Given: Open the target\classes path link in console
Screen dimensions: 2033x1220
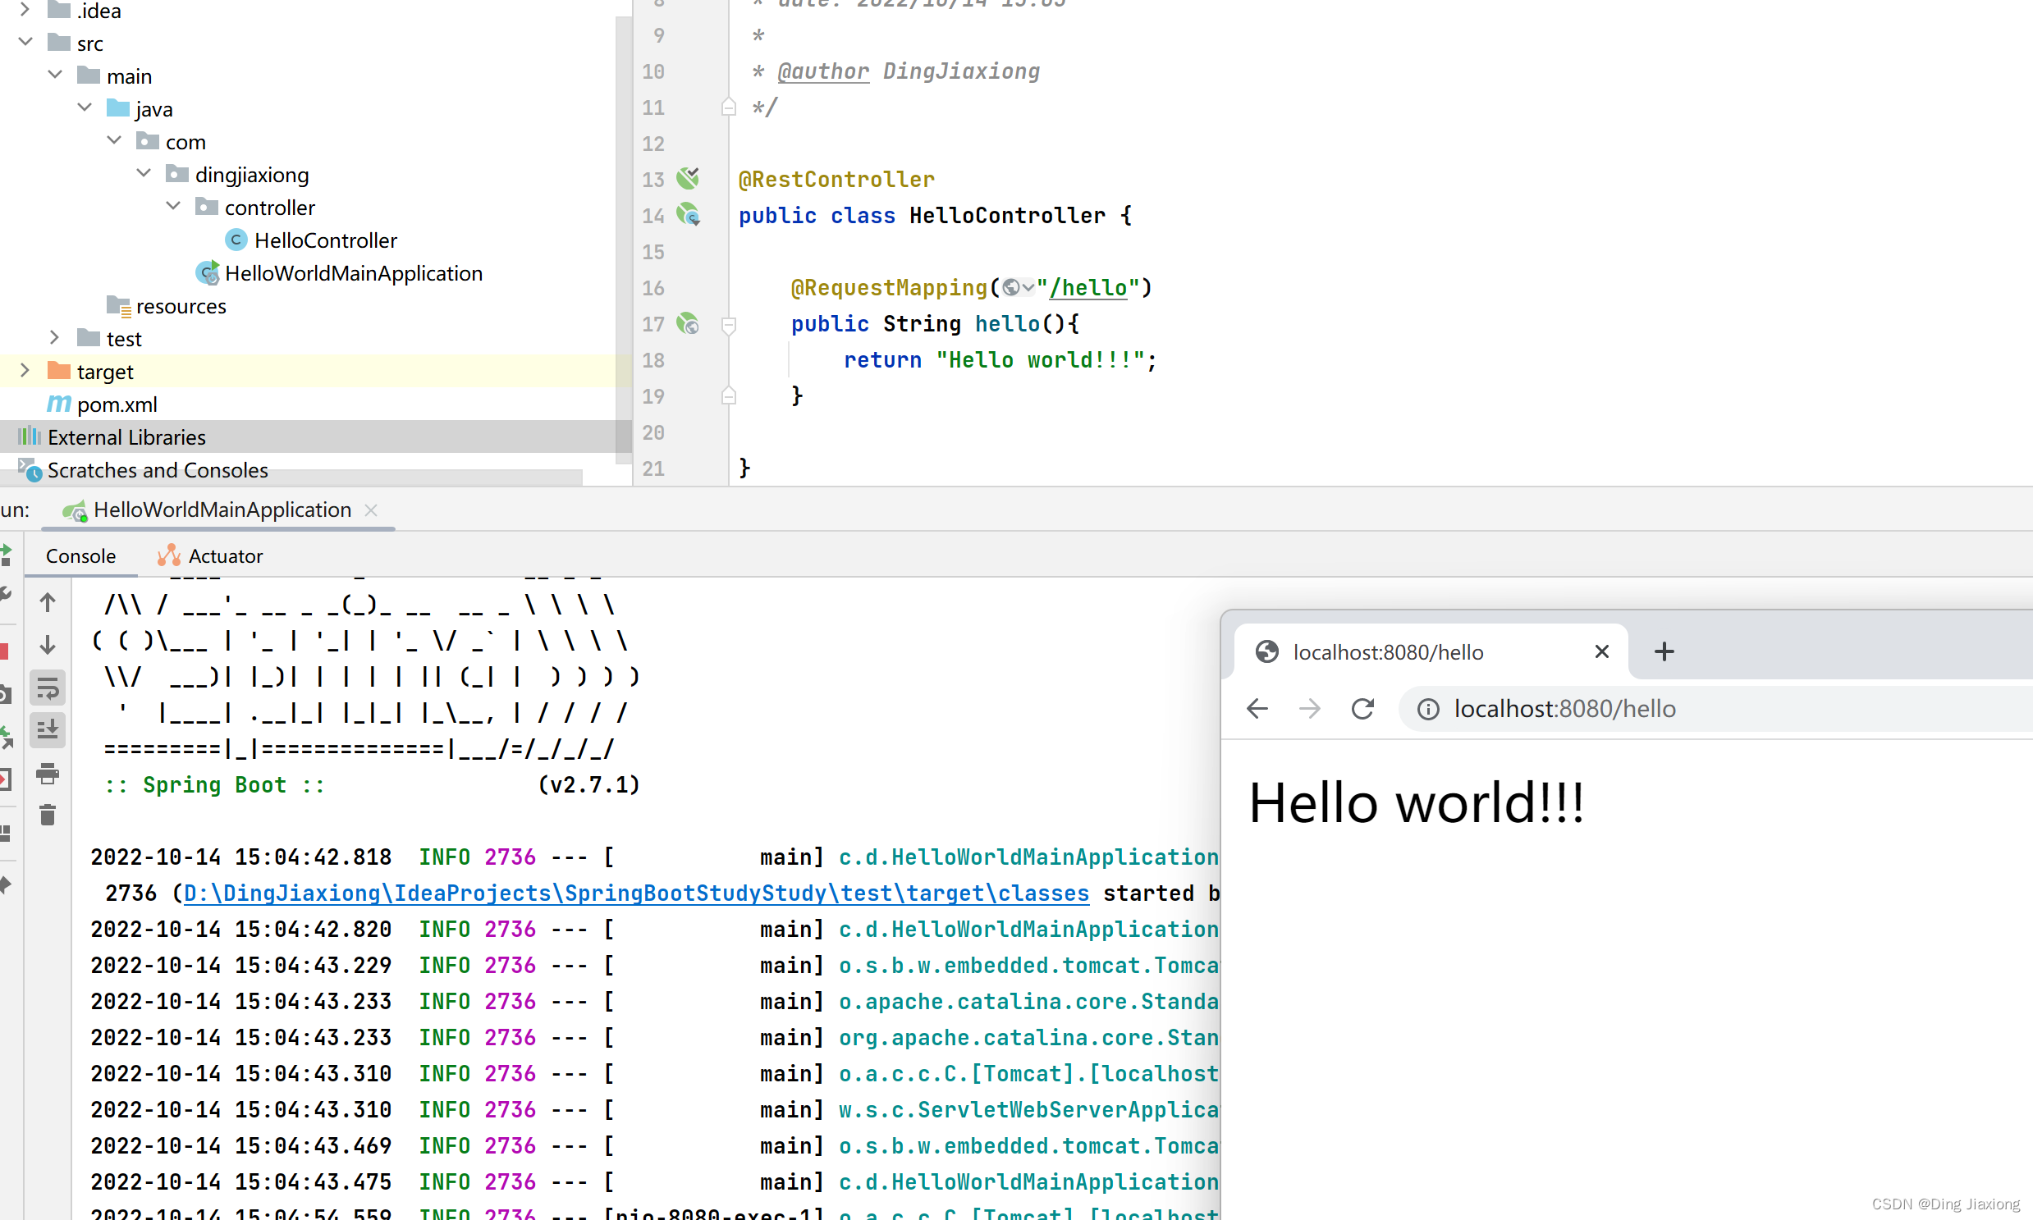Looking at the screenshot, I should (636, 893).
